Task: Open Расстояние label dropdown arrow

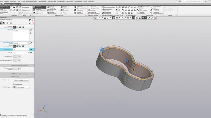Action: tap(12, 49)
